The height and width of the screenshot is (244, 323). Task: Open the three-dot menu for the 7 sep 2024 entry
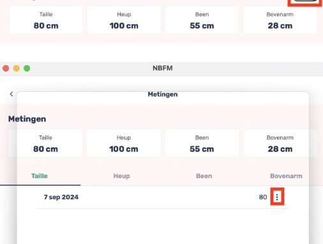[x=277, y=197]
